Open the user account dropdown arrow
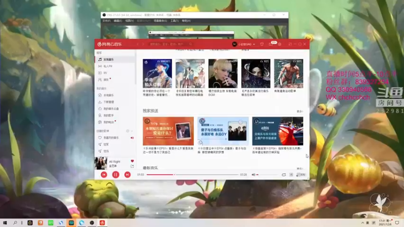 click(x=254, y=44)
